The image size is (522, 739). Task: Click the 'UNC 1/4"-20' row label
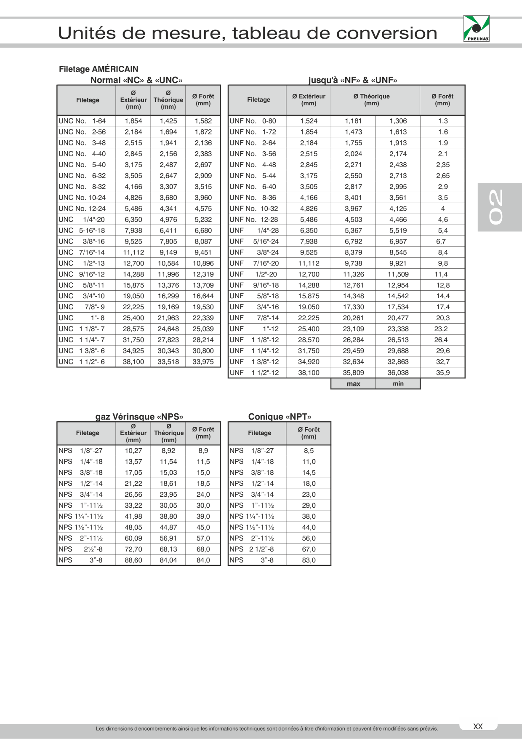(82, 220)
